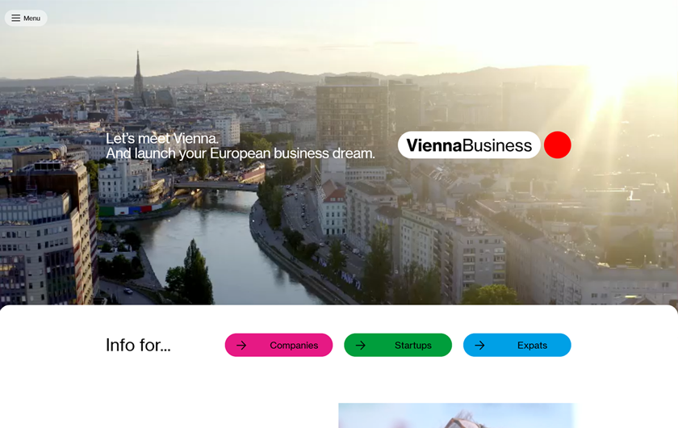The height and width of the screenshot is (428, 678).
Task: Click the "Business" word in logo
Action: [x=497, y=145]
